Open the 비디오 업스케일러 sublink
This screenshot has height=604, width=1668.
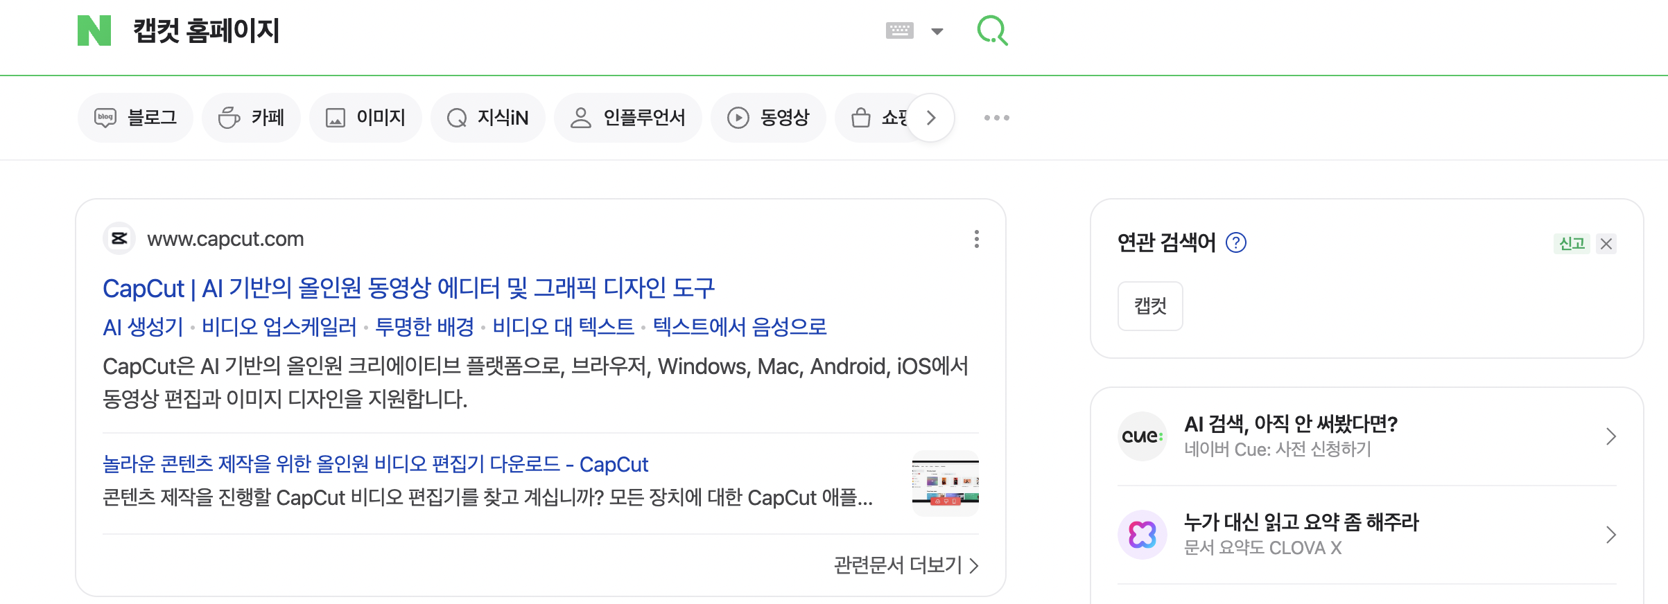click(x=279, y=327)
